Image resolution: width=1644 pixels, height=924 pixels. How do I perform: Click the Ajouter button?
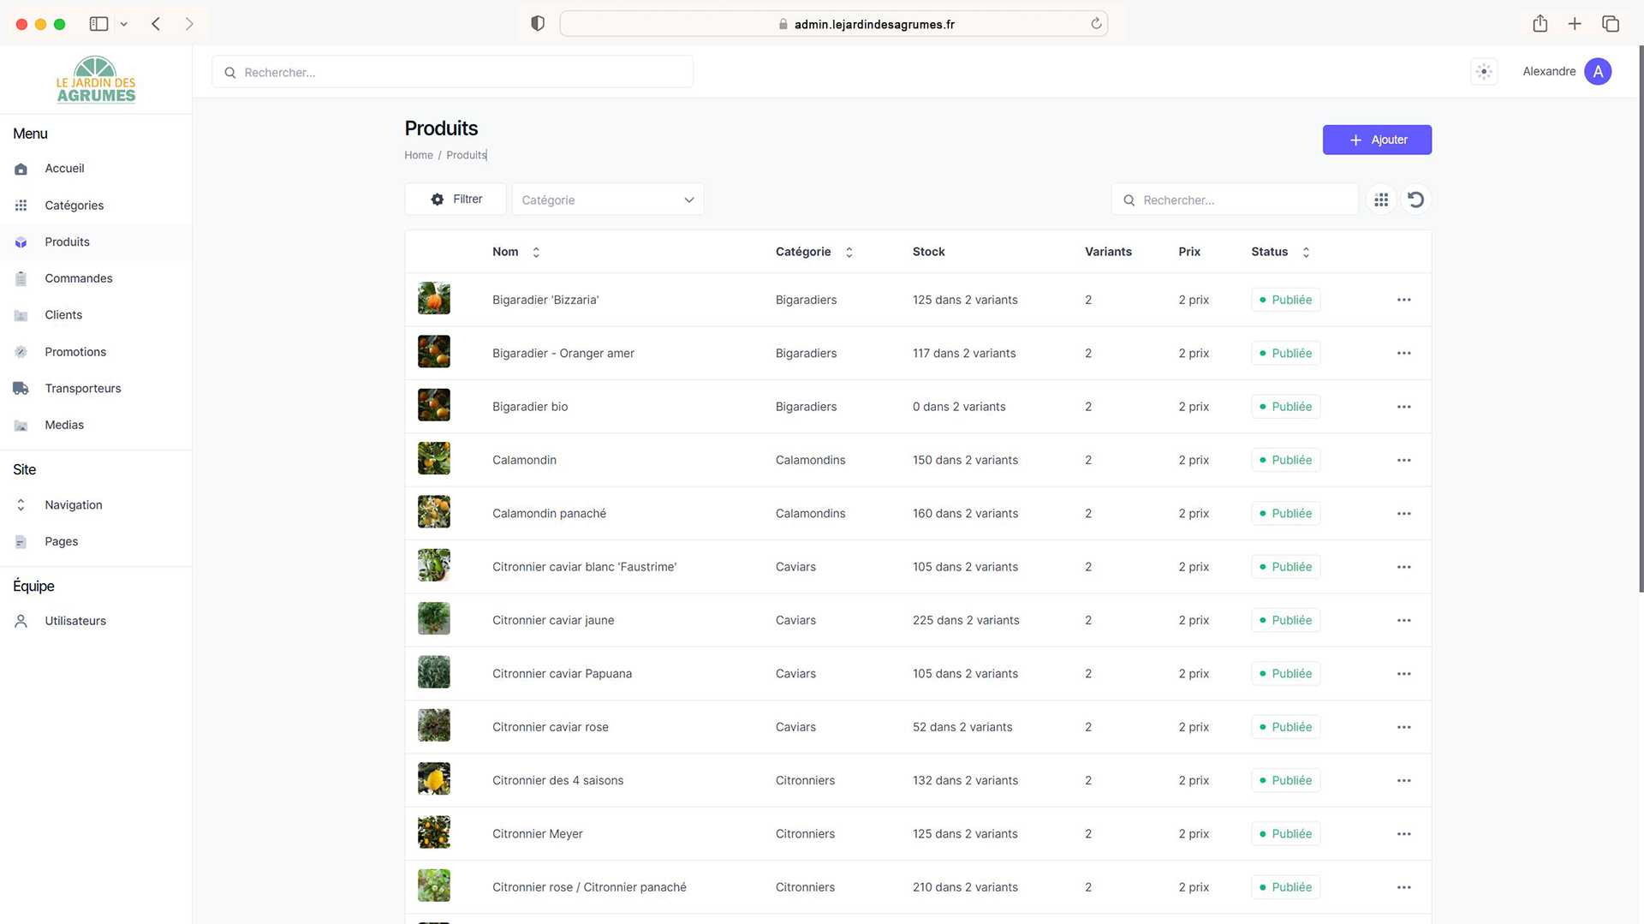[x=1377, y=140]
